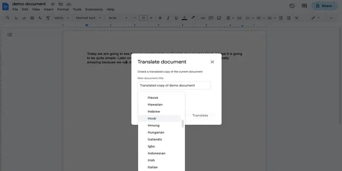Toggle Underline formatting
Screen dimensions: 342x171
coord(176,18)
